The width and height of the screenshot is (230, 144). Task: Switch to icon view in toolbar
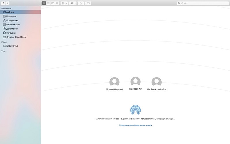tap(44, 3)
